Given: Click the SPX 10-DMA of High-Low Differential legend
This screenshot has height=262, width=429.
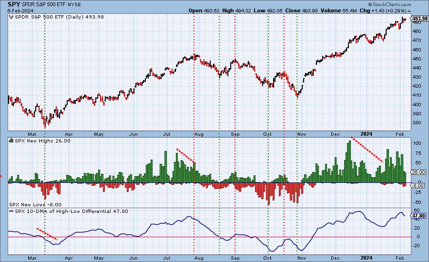Looking at the screenshot, I should pyautogui.click(x=71, y=211).
